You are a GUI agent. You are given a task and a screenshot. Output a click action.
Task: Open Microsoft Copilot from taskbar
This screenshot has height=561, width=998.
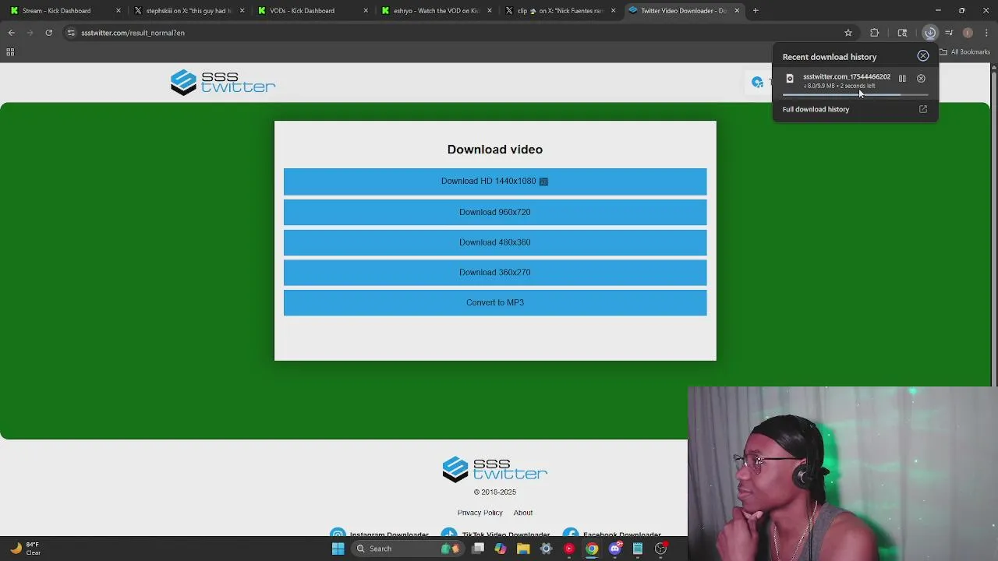pyautogui.click(x=501, y=549)
